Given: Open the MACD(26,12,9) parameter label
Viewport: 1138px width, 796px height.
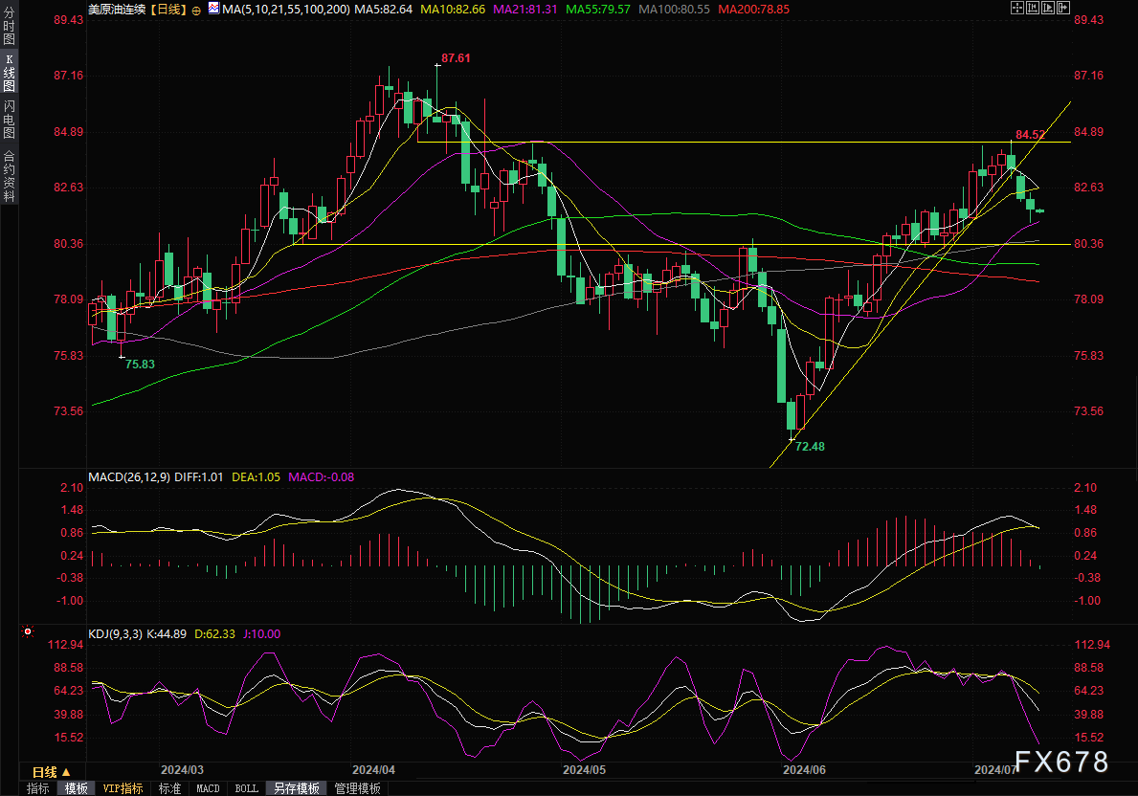Looking at the screenshot, I should pos(129,476).
